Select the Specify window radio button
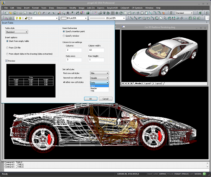The height and width of the screenshot is (177, 211). point(64,36)
